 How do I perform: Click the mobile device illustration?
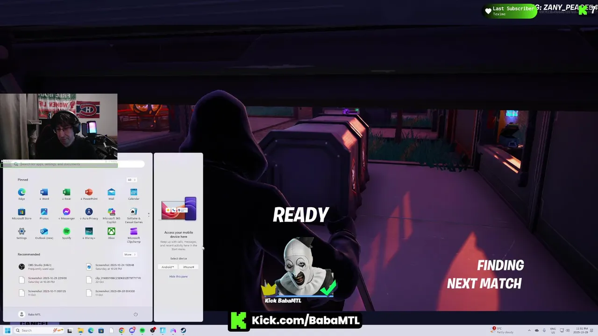[178, 209]
